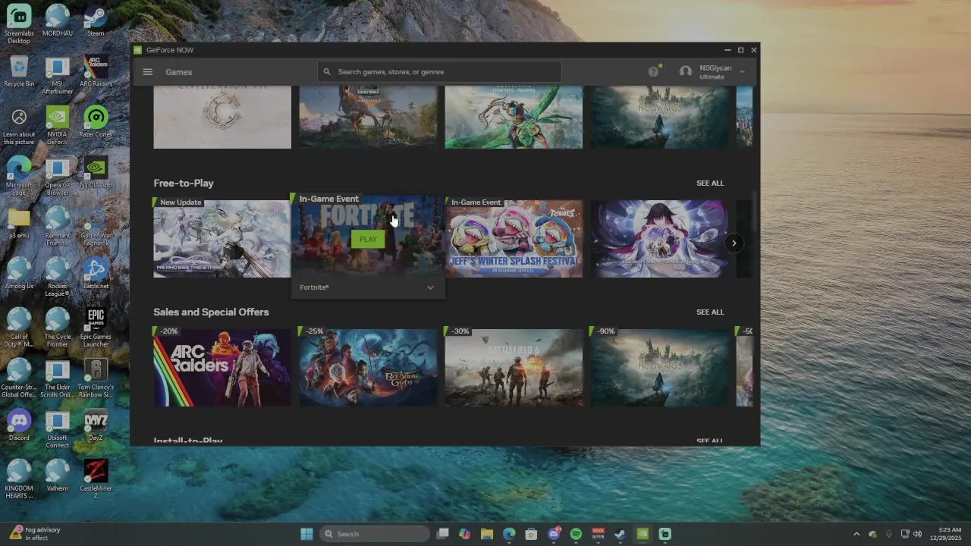The height and width of the screenshot is (546, 971).
Task: Open the Valheim desktop shortcut
Action: [58, 475]
